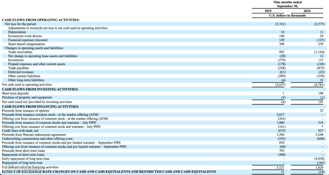The height and width of the screenshot is (175, 329).
Task: Select 'Credit lines with bank, net' label
Action: pos(20,130)
